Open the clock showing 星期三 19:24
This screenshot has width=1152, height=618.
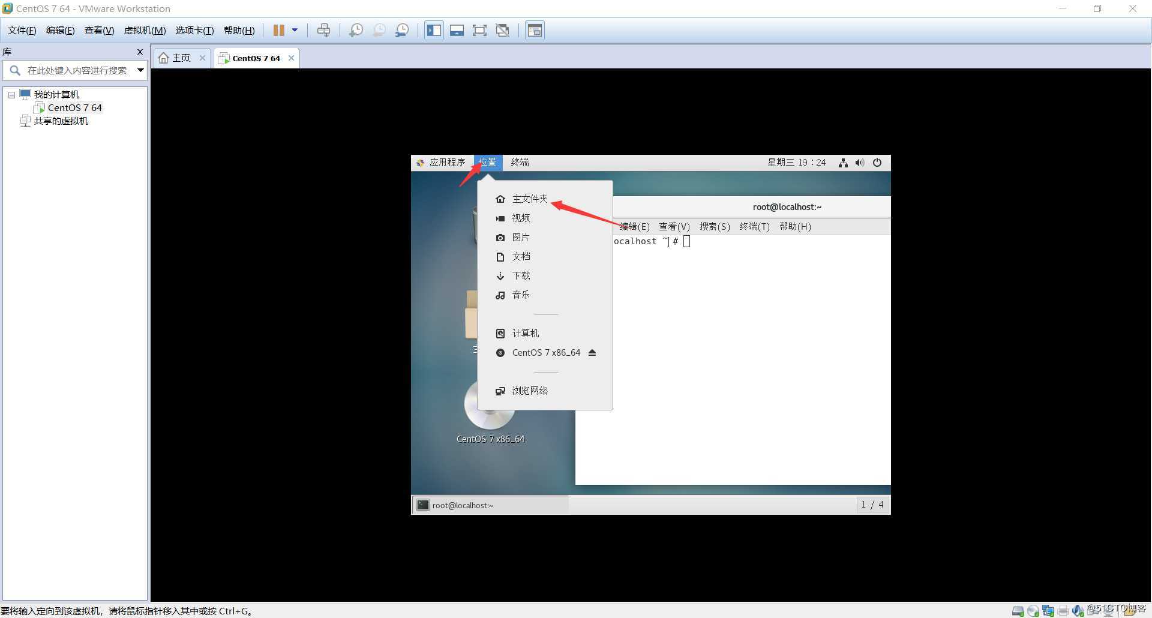797,163
